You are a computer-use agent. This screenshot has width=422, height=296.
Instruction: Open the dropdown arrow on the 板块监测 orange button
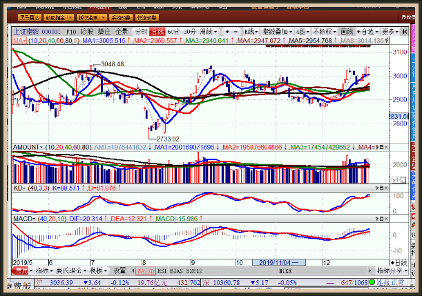click(x=104, y=17)
